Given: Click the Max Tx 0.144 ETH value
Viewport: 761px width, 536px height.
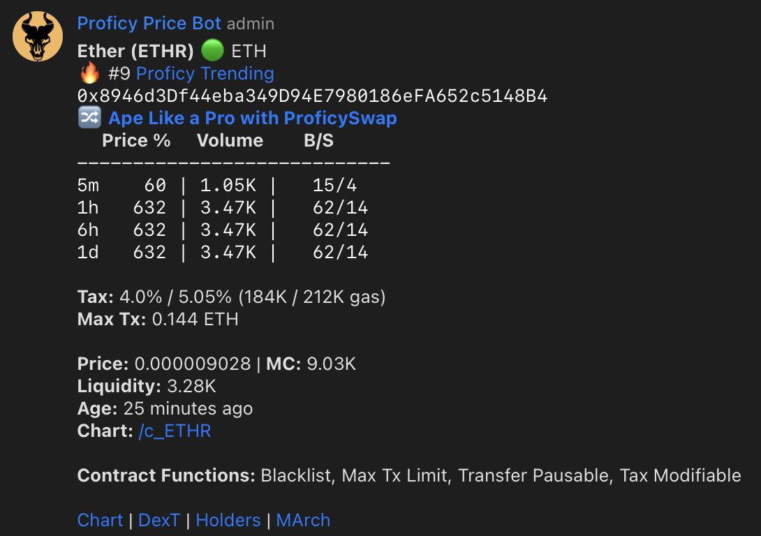Looking at the screenshot, I should [x=195, y=319].
